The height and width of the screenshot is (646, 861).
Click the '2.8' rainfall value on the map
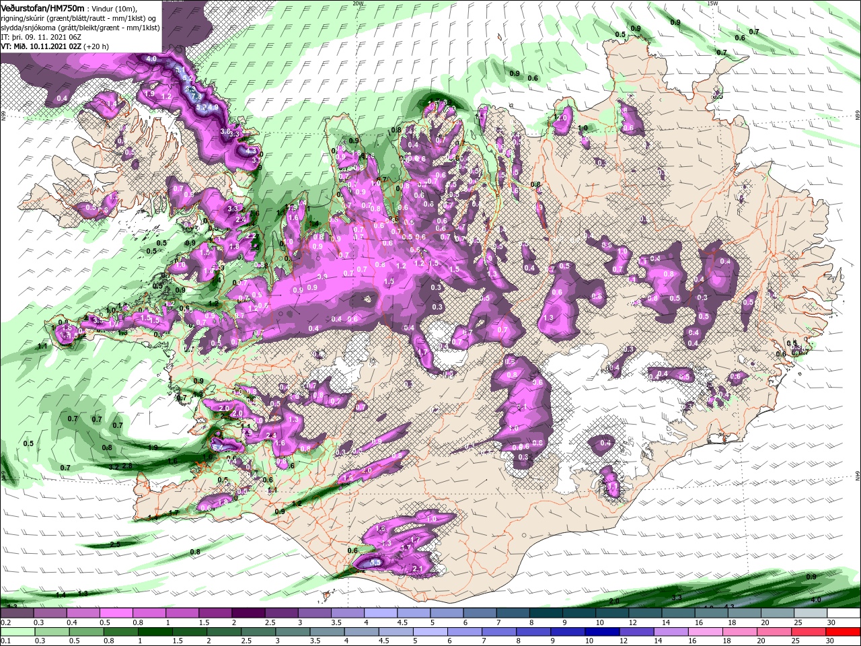coord(127,466)
